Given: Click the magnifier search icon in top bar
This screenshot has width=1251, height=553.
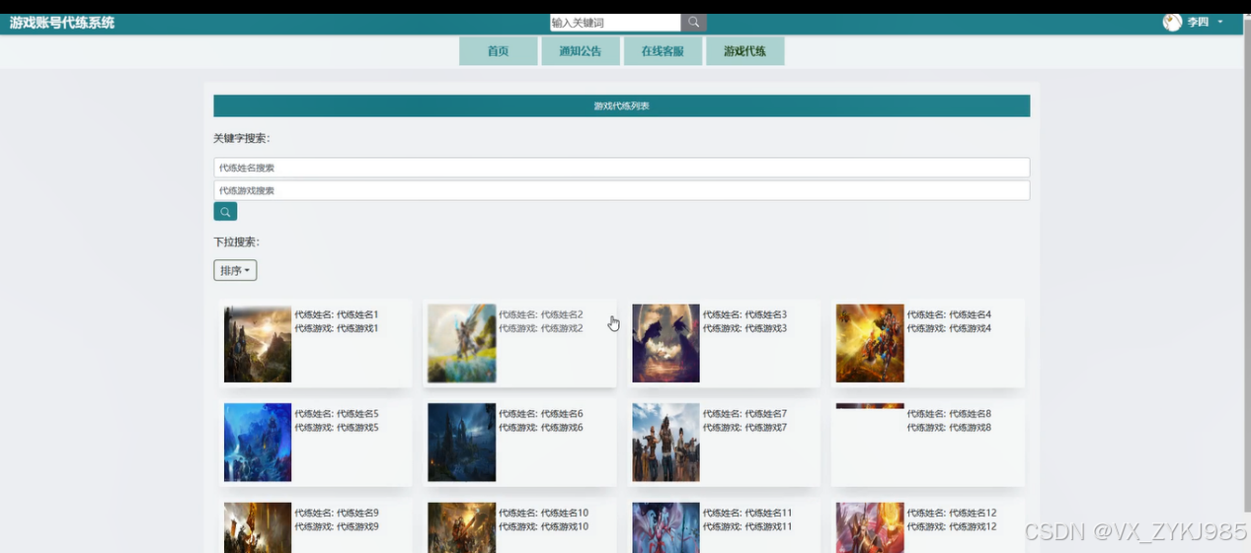Looking at the screenshot, I should [x=694, y=23].
